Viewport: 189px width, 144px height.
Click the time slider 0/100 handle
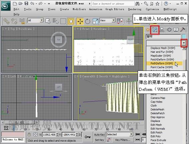(20, 122)
